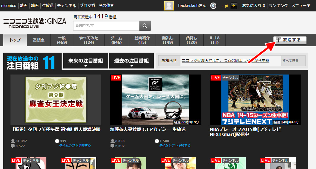The height and width of the screenshot is (169, 316).
Task: Click comment icon beside 2,397
Action: click(112, 146)
